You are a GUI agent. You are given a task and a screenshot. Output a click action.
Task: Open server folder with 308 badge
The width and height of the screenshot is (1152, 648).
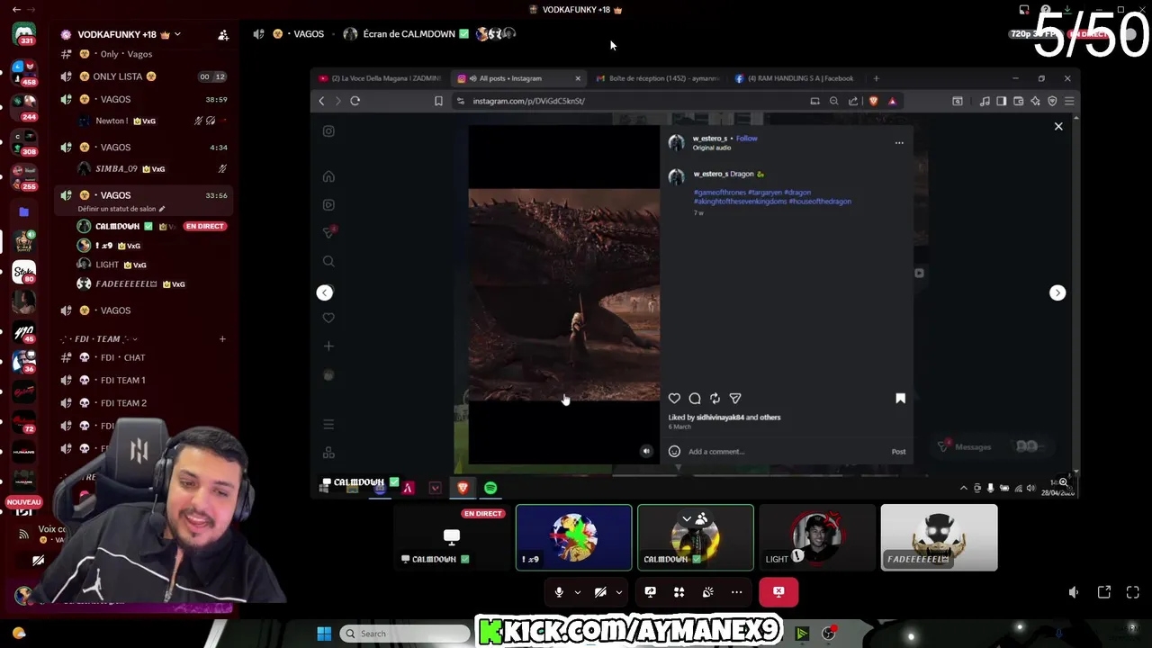(24, 142)
